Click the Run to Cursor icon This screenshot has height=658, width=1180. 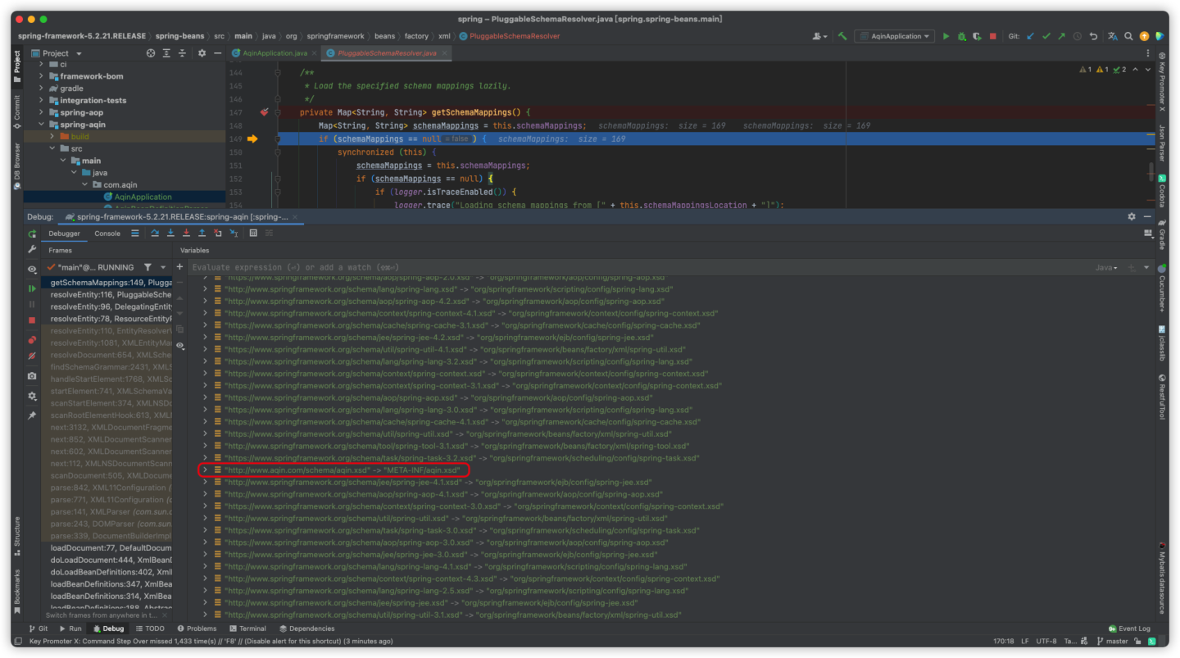click(x=234, y=233)
